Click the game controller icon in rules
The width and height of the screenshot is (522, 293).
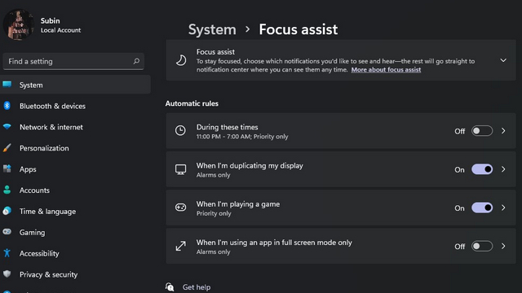[x=181, y=208]
